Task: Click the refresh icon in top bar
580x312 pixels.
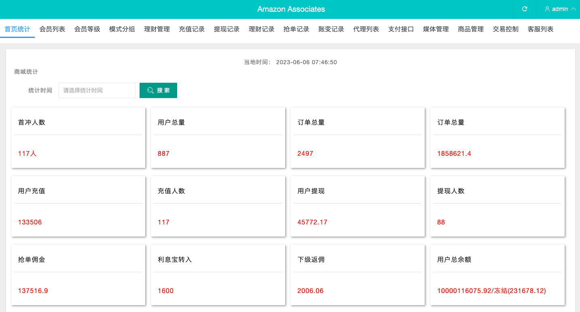Action: tap(525, 9)
